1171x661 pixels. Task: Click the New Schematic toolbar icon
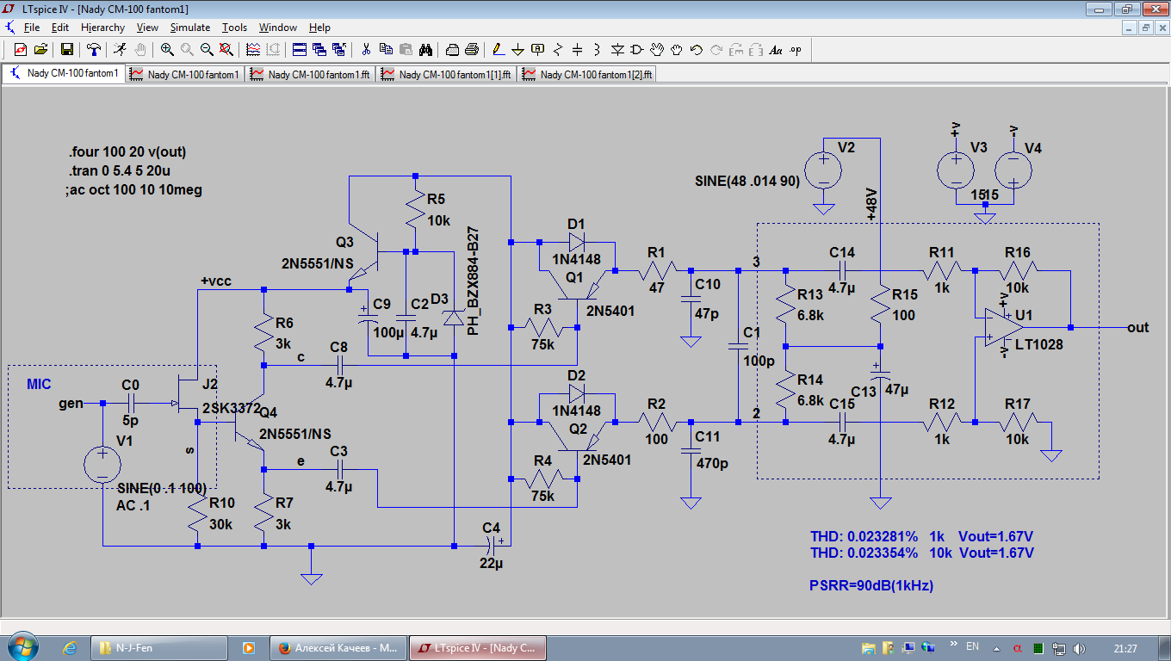(x=21, y=49)
